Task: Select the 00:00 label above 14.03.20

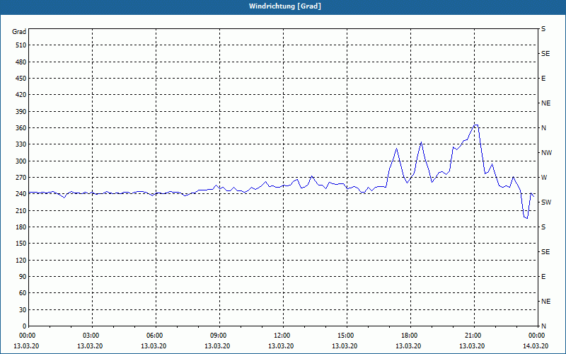Action: coord(537,335)
